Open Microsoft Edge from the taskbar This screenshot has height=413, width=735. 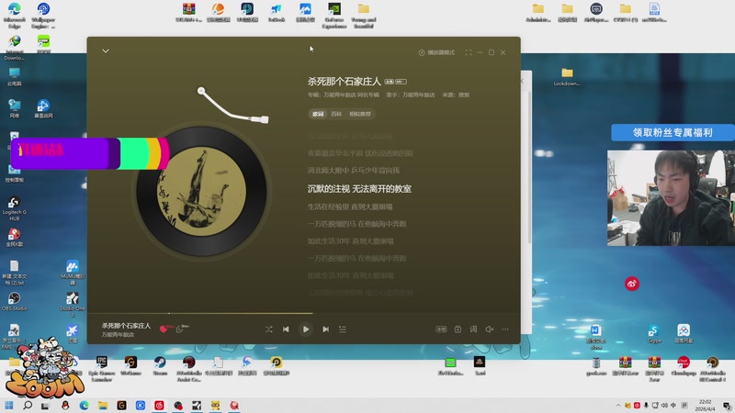click(x=84, y=405)
